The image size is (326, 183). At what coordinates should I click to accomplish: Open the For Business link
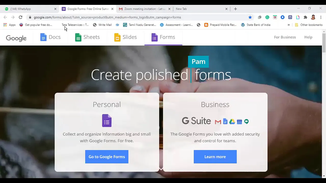285,37
